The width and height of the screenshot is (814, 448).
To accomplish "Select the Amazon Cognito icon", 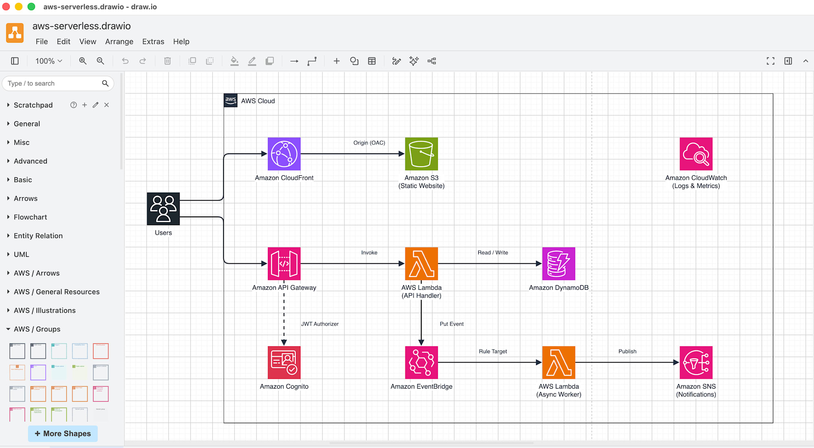I will pyautogui.click(x=284, y=363).
